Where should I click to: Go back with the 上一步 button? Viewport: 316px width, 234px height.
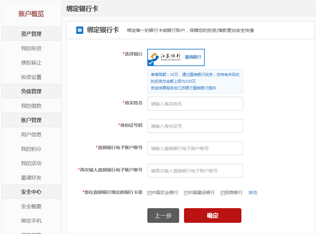[163, 215]
